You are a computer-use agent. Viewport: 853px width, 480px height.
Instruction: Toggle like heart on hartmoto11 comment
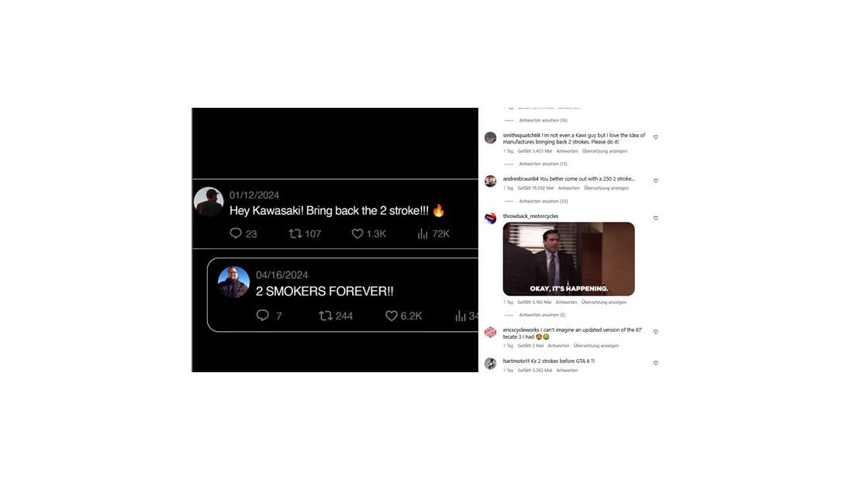coord(655,363)
